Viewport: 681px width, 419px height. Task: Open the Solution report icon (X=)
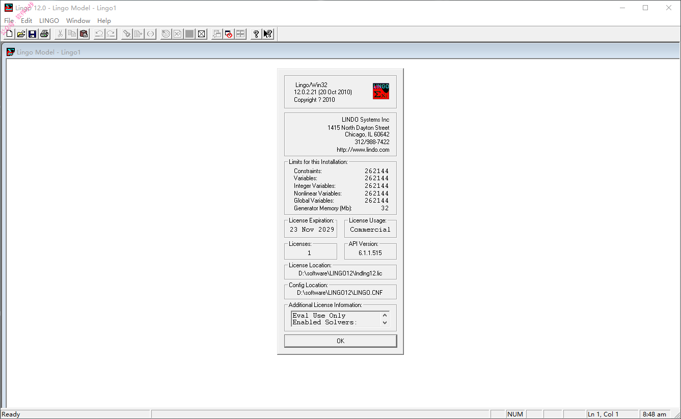(177, 34)
